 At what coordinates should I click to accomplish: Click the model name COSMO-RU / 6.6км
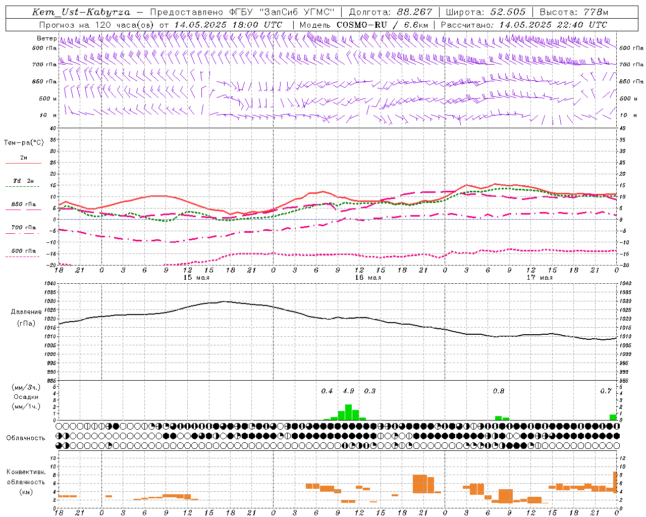383,25
